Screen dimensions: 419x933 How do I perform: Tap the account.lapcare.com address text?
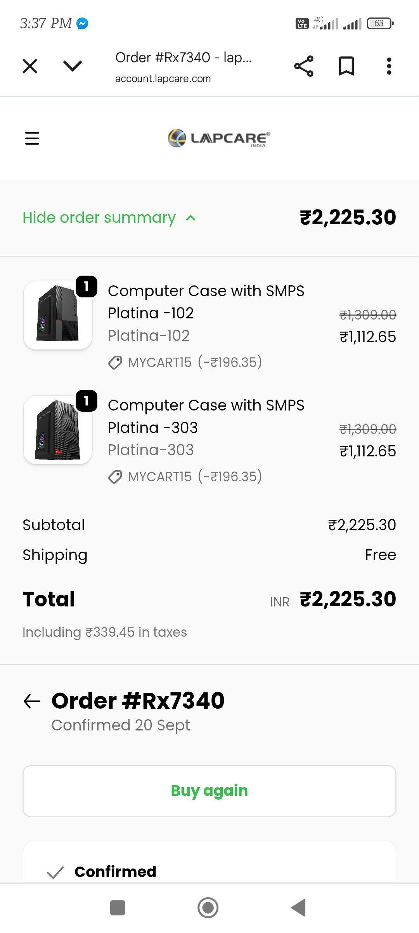(x=163, y=79)
